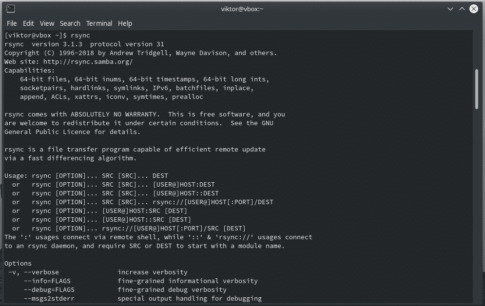Open the Terminal menu
485x306 pixels.
[99, 23]
